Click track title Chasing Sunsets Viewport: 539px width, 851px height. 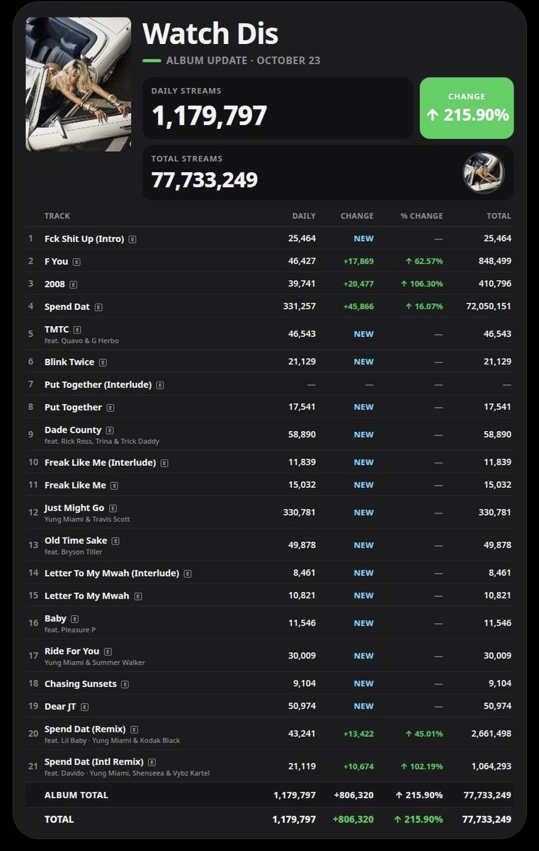click(x=81, y=684)
